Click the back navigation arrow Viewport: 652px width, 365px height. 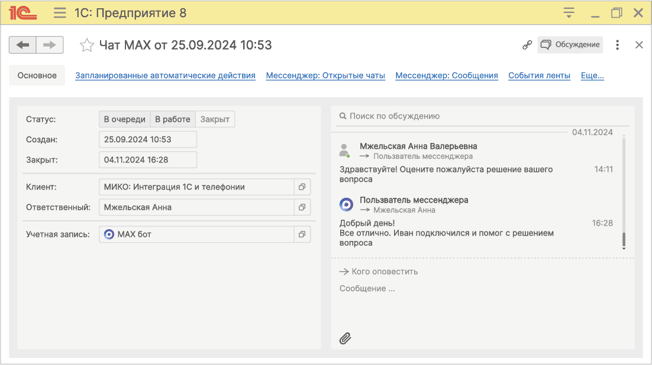coord(22,44)
